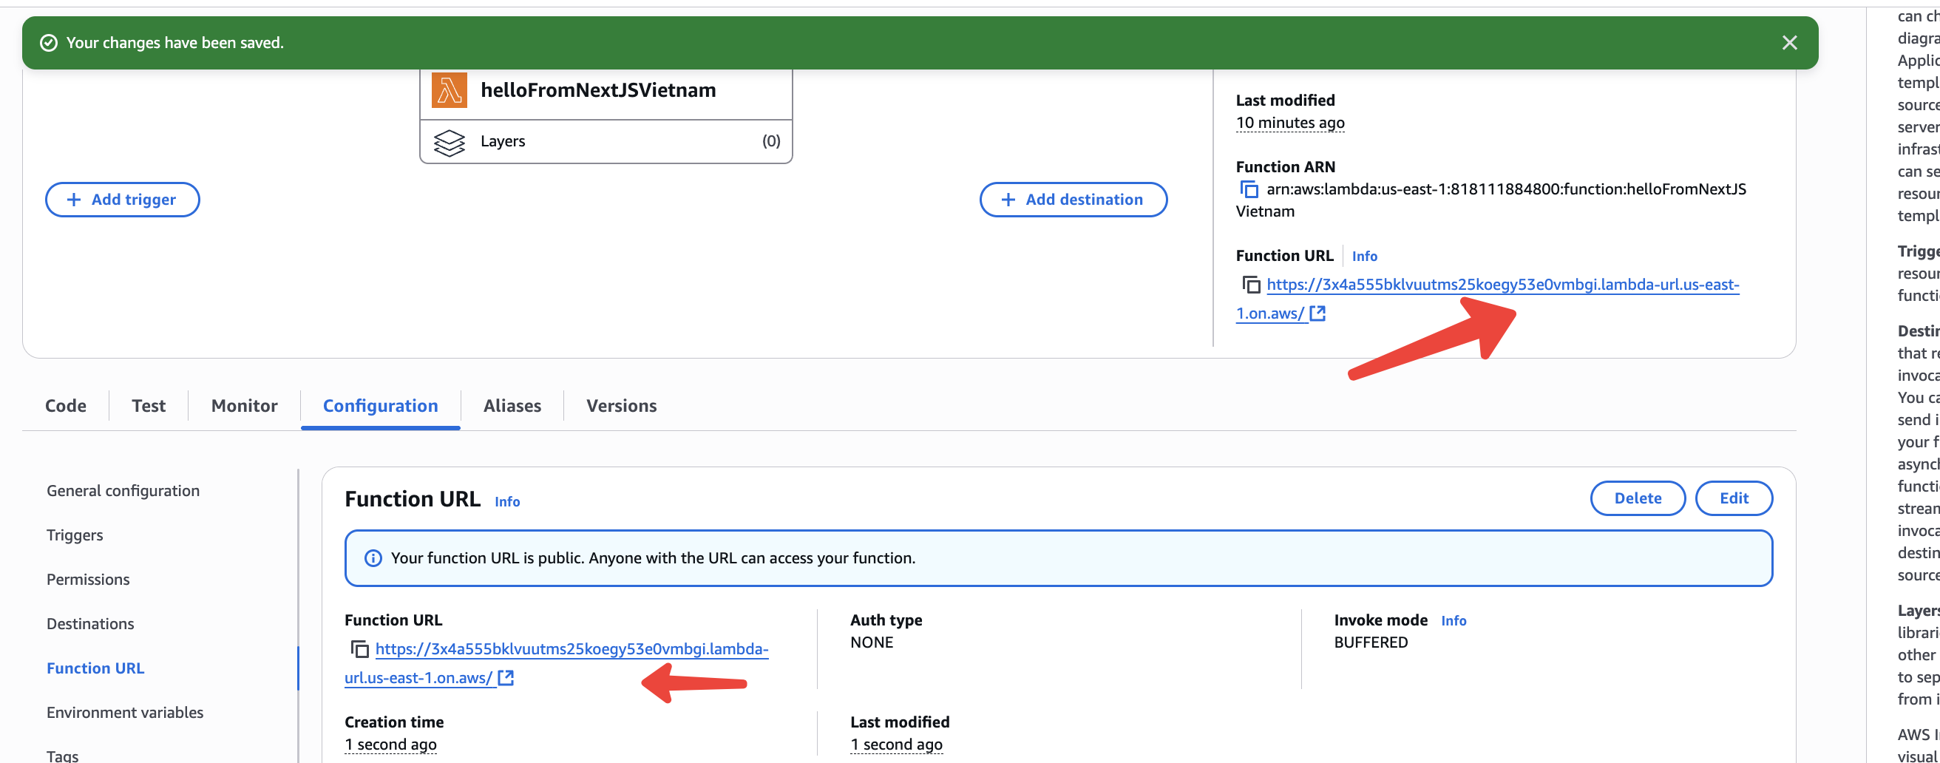The height and width of the screenshot is (763, 1940).
Task: Open Permissions in configuration sidebar
Action: click(88, 579)
